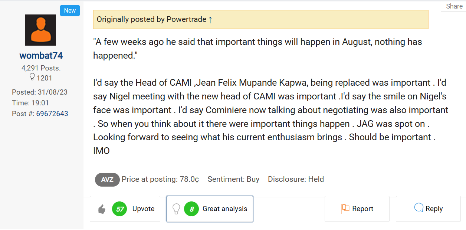
Task: Select the AVZ stock tag
Action: click(x=107, y=180)
